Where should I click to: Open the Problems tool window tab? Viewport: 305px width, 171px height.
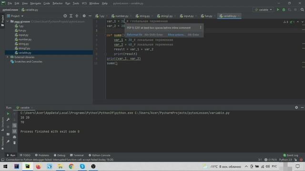click(42, 155)
